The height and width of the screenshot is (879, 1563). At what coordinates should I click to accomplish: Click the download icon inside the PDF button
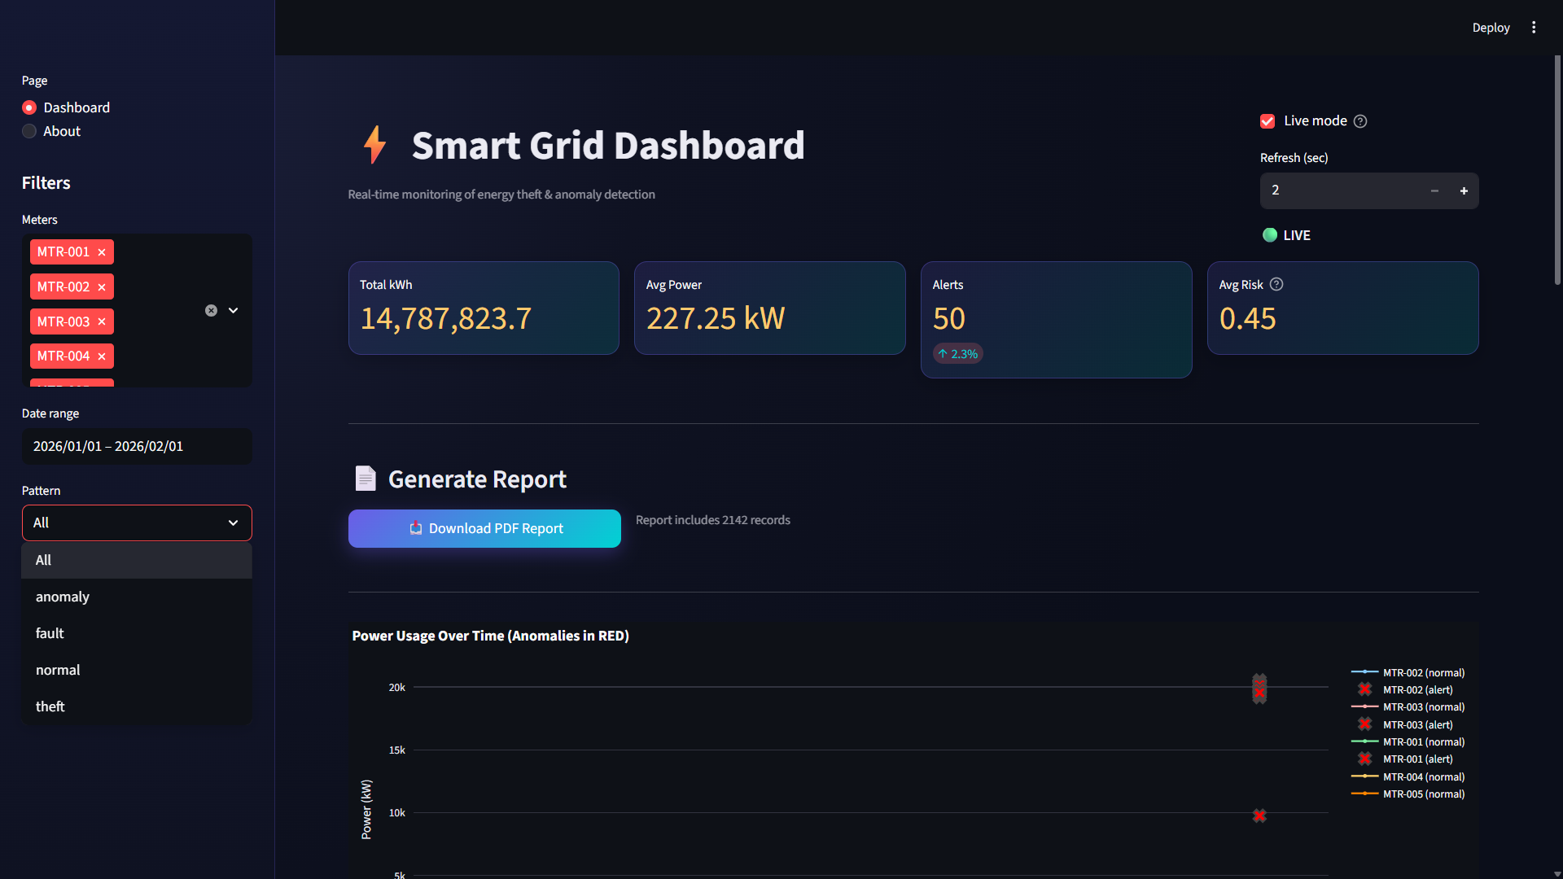[416, 528]
